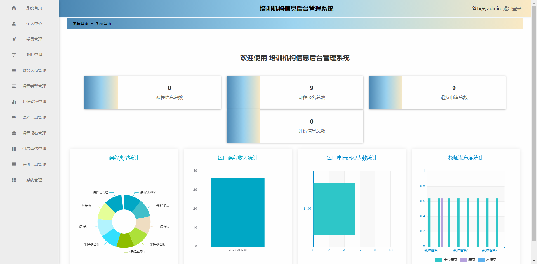Click the 课程报名总数 statistic card
The width and height of the screenshot is (537, 264).
[x=295, y=93]
